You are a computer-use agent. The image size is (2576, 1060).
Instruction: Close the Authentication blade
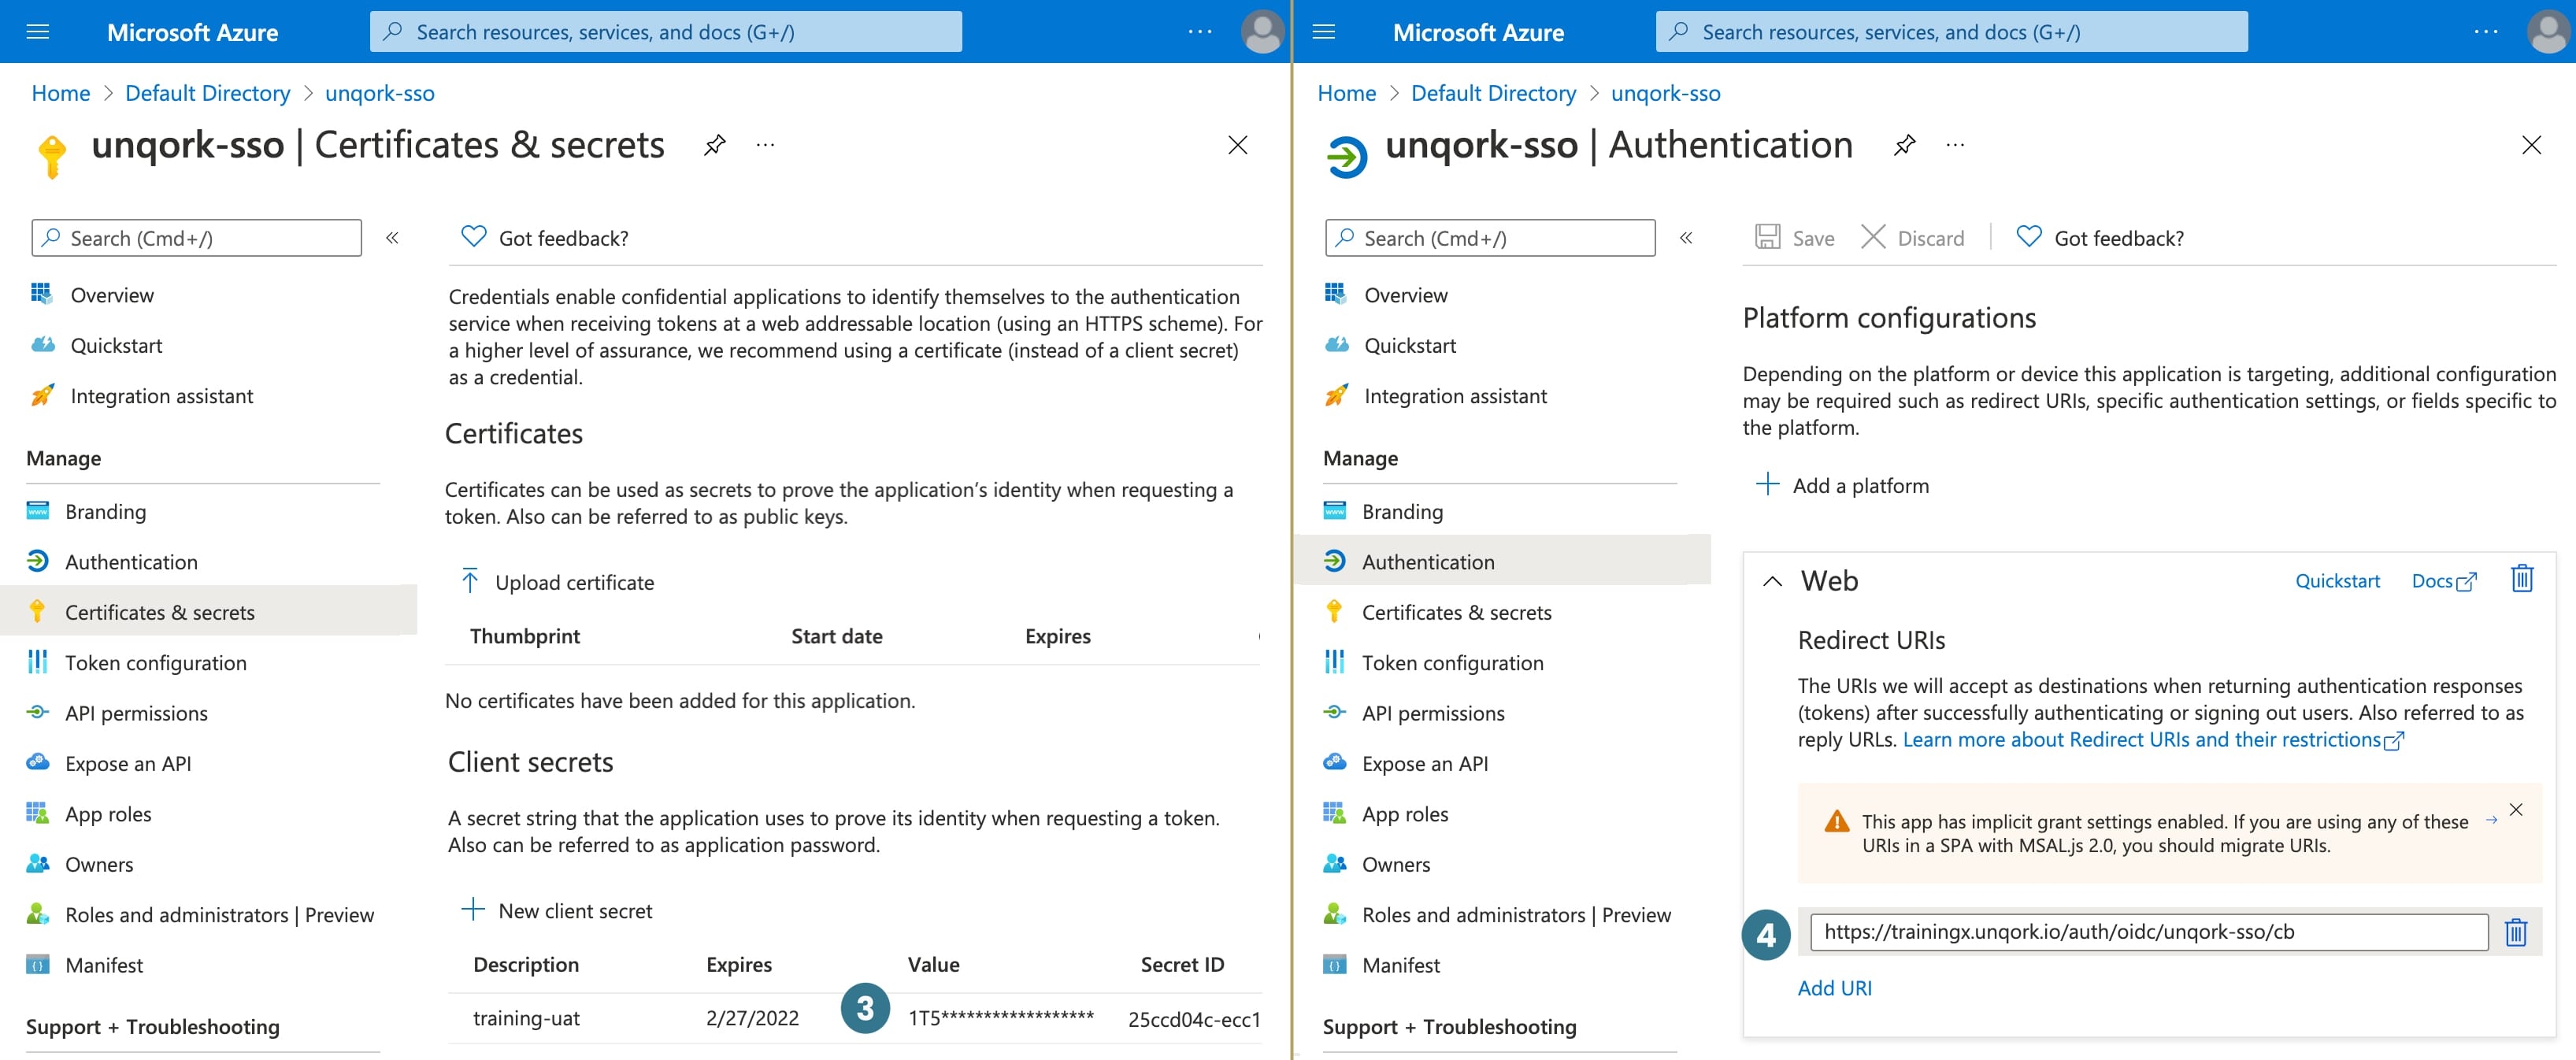pyautogui.click(x=2532, y=146)
